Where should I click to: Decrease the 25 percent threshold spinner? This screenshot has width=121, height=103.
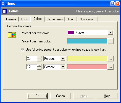[x=39, y=60]
